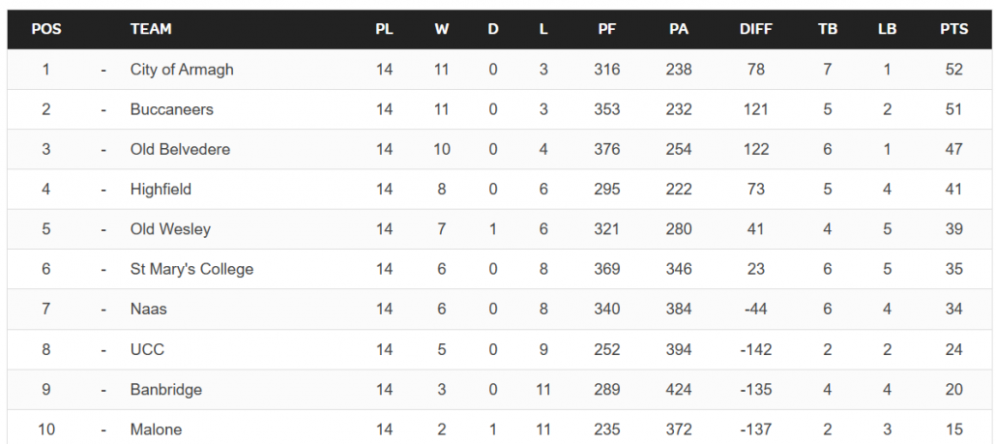Click the Highfield team name
The height and width of the screenshot is (444, 996).
point(161,190)
